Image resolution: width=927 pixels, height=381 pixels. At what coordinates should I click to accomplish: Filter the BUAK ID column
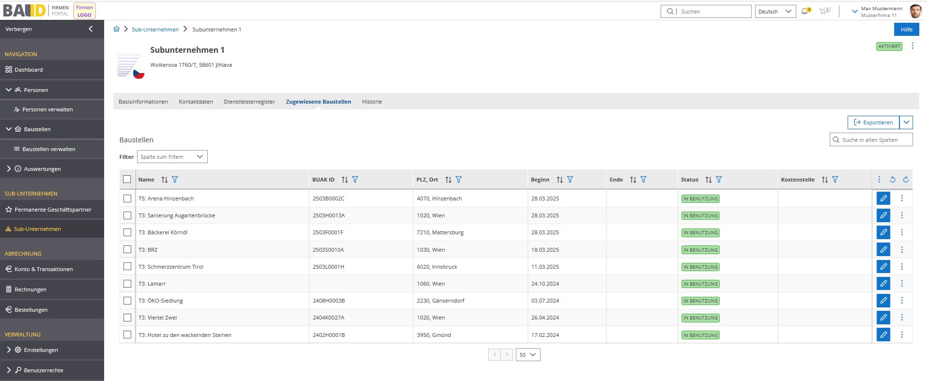click(x=355, y=180)
